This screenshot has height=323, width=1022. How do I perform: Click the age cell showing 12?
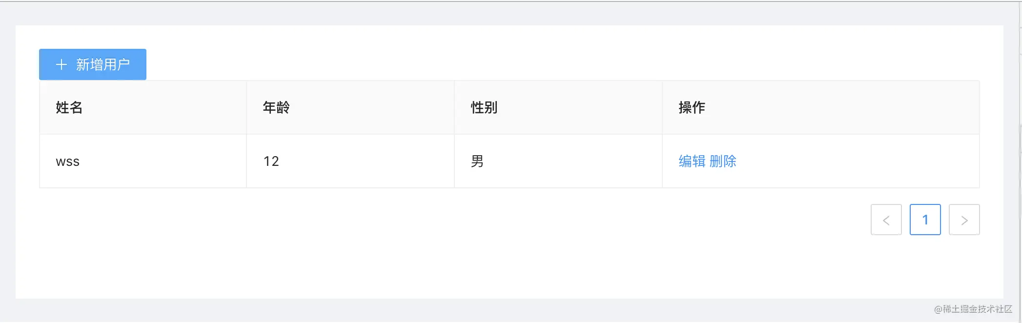[271, 161]
